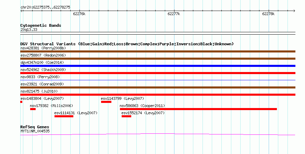Click the thin blue nsv9833 Perry2008 line
Image resolution: width=305 pixels, height=154 pixels.
click(158, 80)
